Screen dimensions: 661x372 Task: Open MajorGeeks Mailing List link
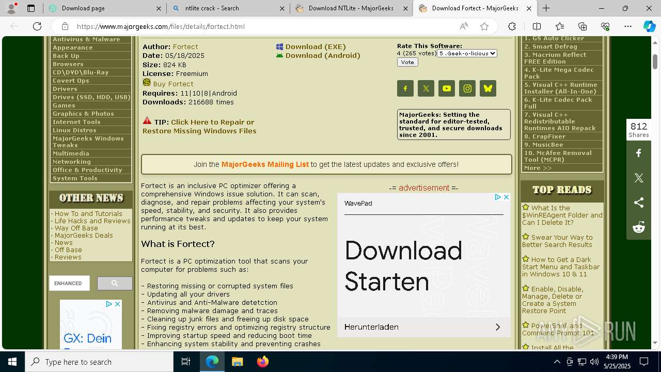click(x=265, y=164)
